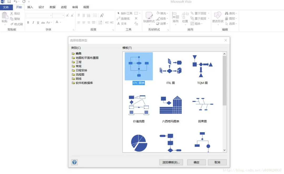Click the Undo arrow icon
This screenshot has width=284, height=174.
click(x=16, y=2)
